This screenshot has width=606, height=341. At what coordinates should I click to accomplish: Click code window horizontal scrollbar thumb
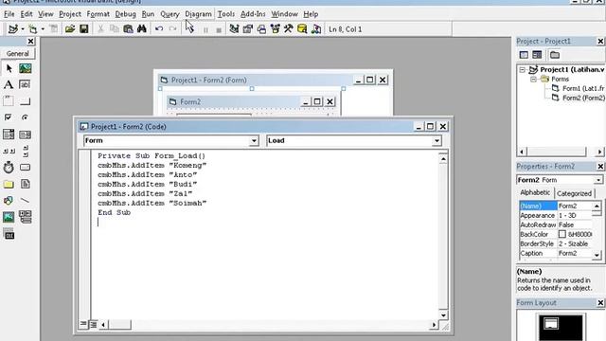(x=119, y=324)
